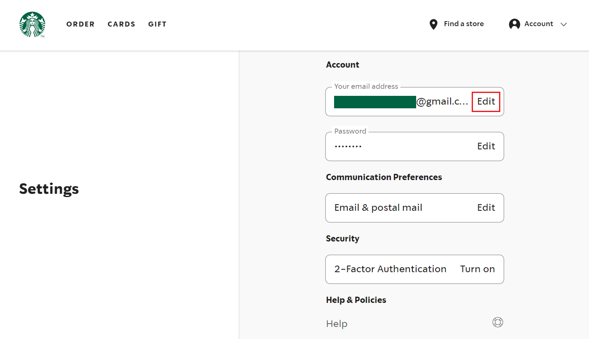Edit Email & postal mail preferences

[x=486, y=207]
